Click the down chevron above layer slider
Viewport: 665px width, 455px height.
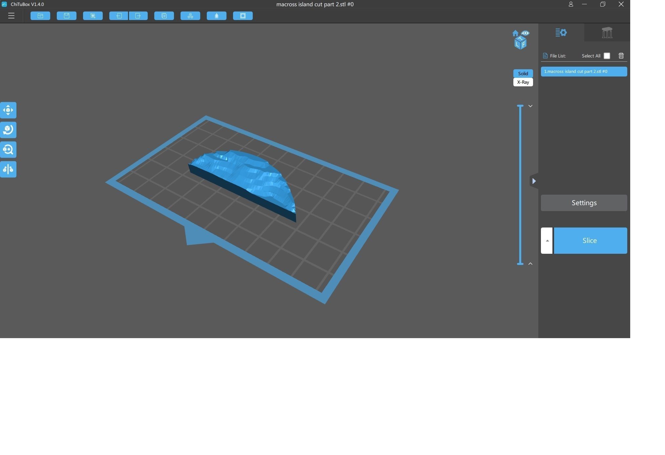click(530, 106)
